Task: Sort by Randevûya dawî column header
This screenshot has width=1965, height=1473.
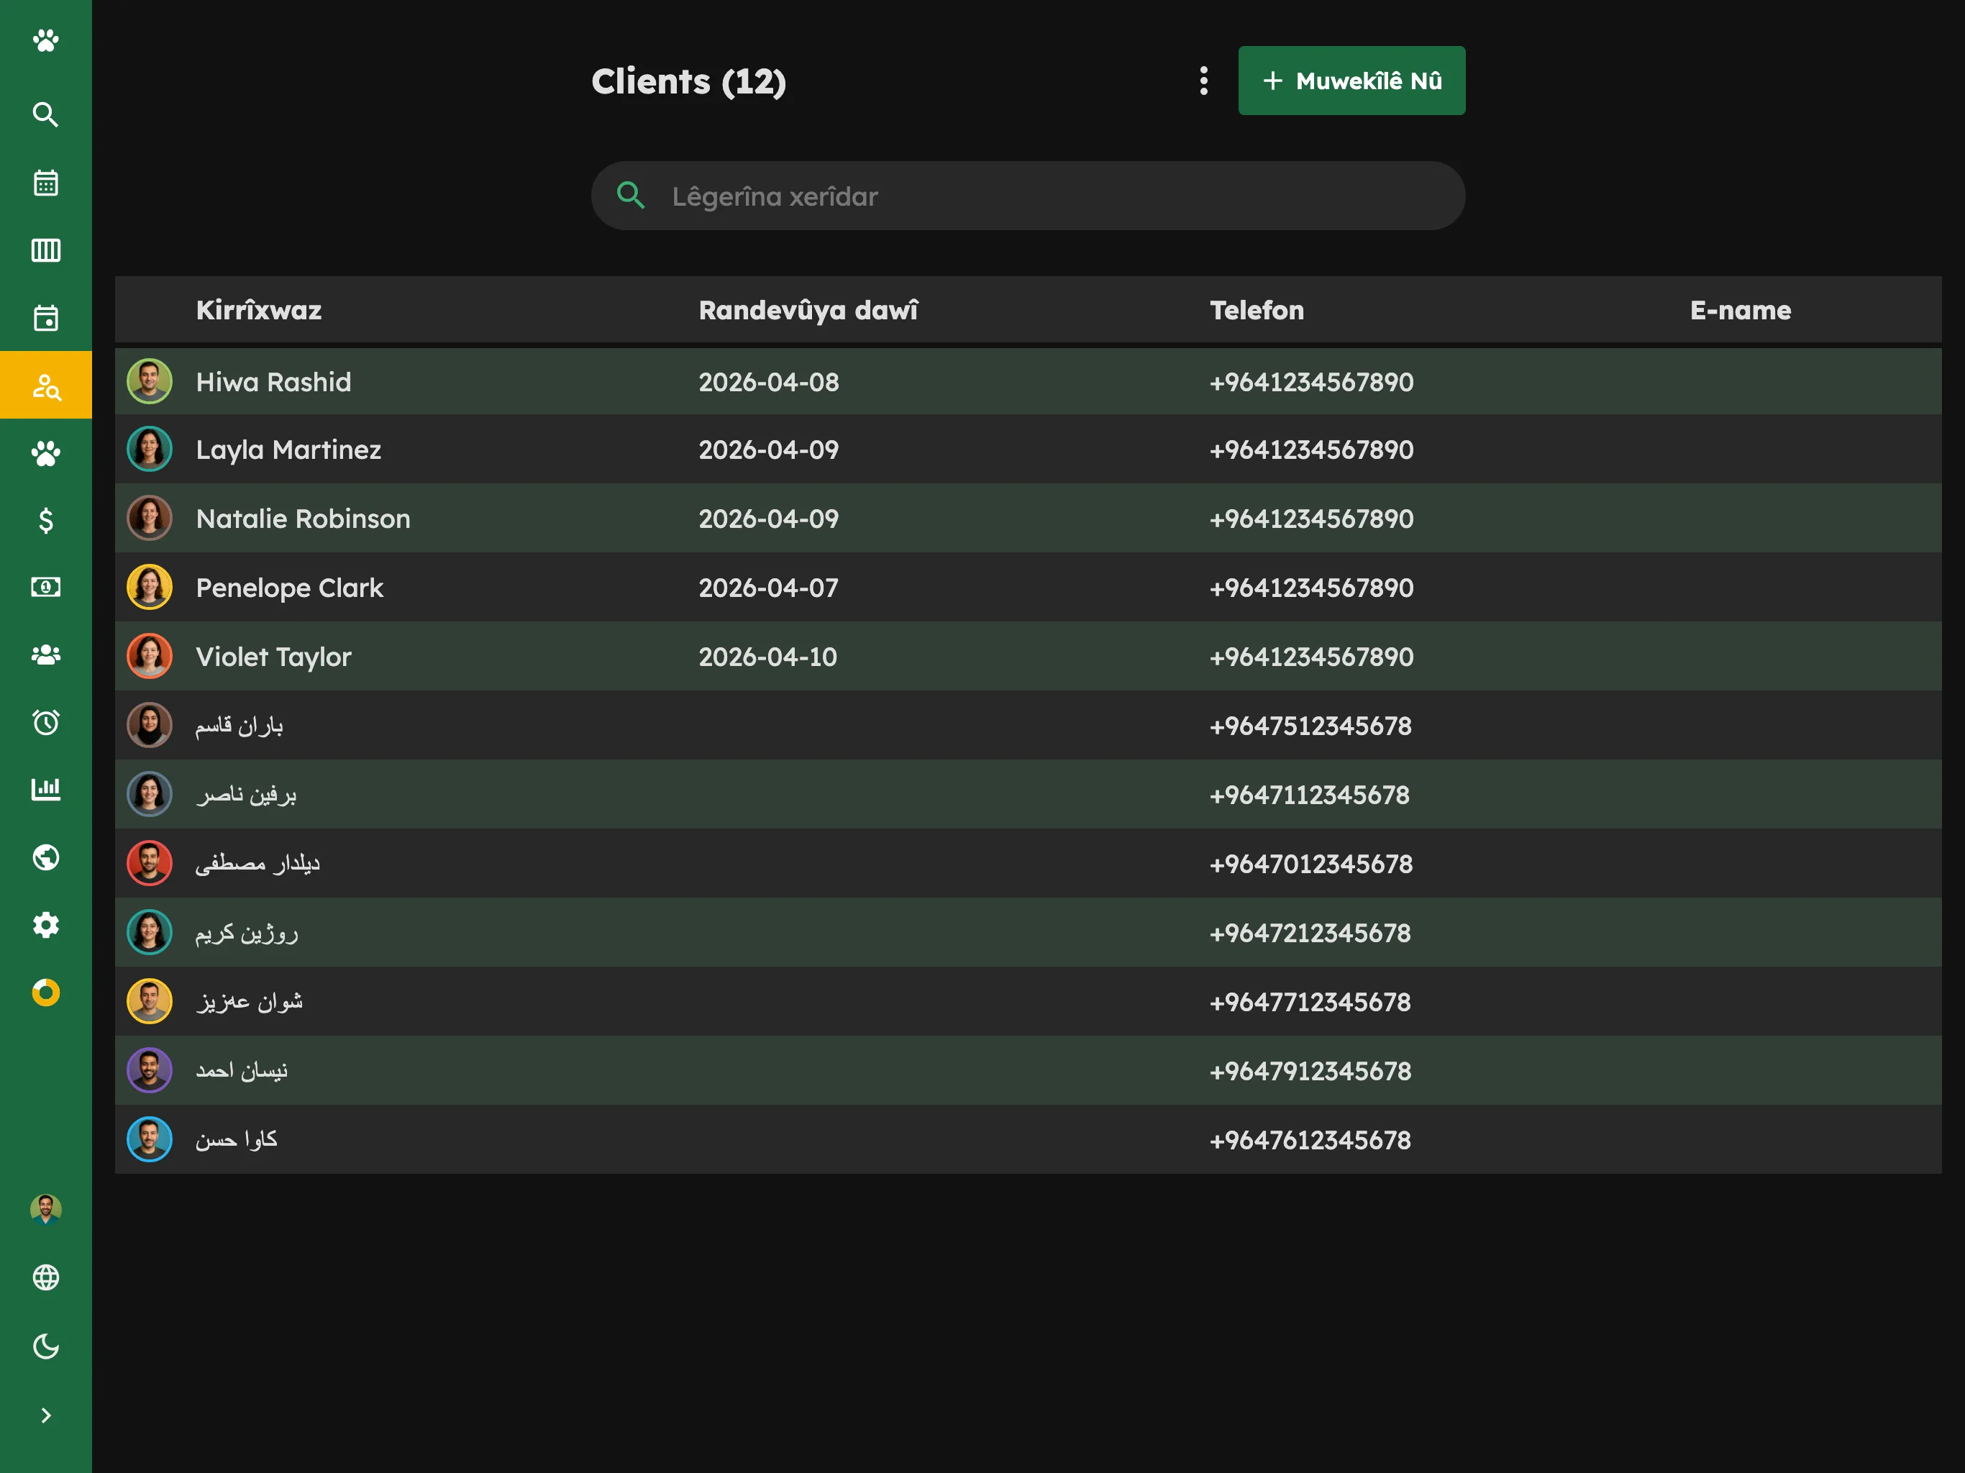Action: click(808, 310)
